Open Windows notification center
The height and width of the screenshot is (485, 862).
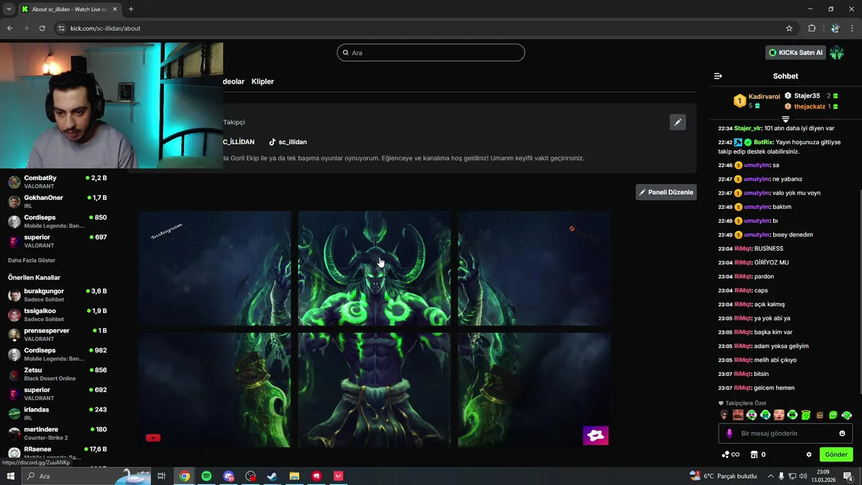point(848,476)
